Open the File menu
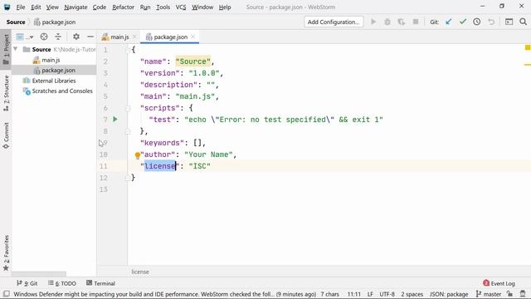The width and height of the screenshot is (531, 299). point(20,7)
